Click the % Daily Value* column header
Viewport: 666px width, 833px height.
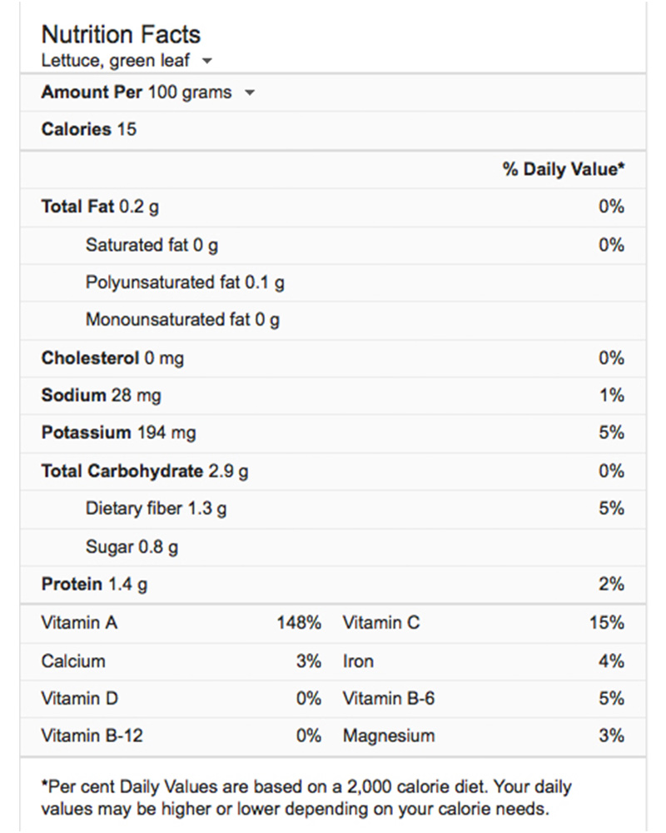point(563,169)
